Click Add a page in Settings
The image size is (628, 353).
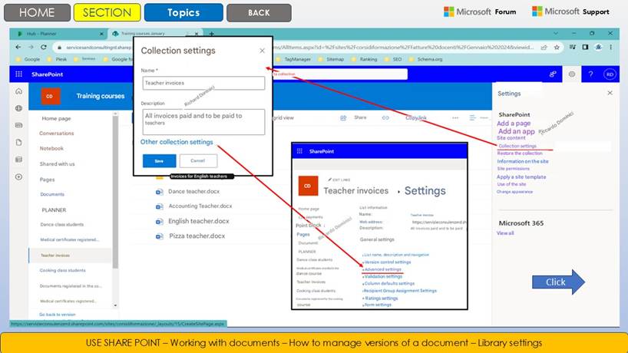click(x=514, y=124)
